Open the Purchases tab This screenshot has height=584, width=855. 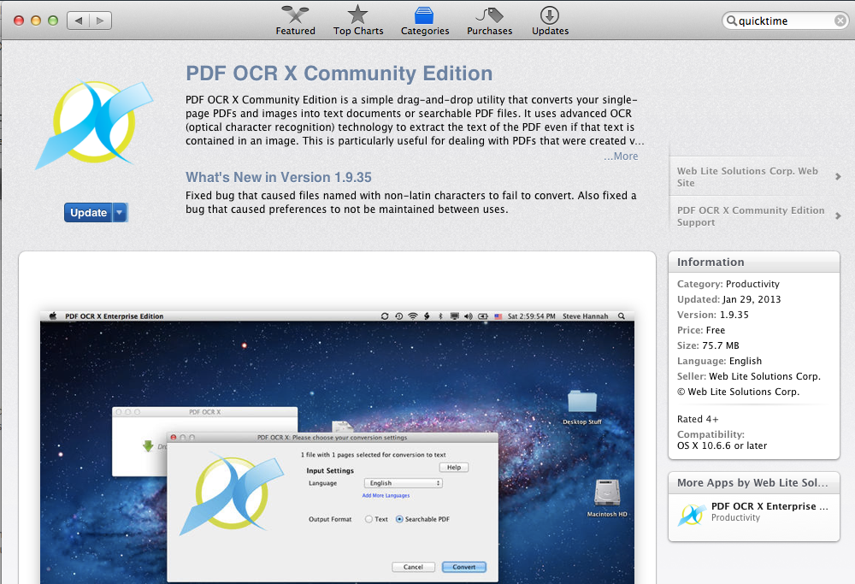(489, 21)
